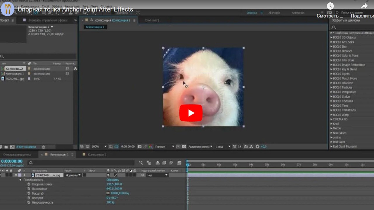This screenshot has width=374, height=210.
Task: Click the parent pick whip icon
Action: click(x=143, y=175)
